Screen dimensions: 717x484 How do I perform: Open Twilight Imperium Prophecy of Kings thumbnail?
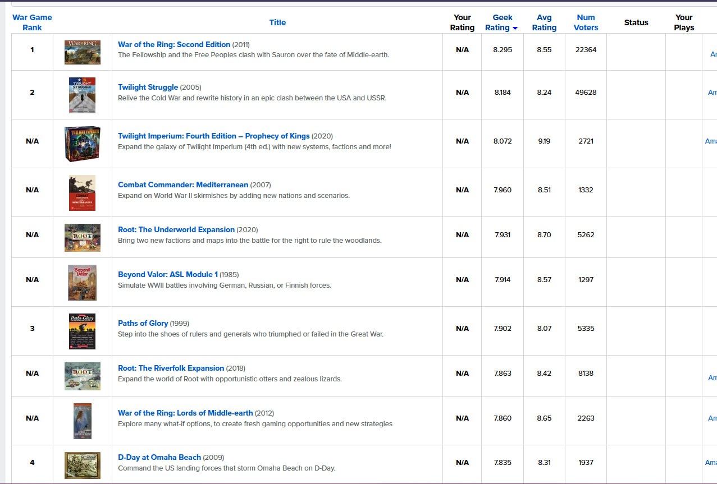[x=83, y=144]
